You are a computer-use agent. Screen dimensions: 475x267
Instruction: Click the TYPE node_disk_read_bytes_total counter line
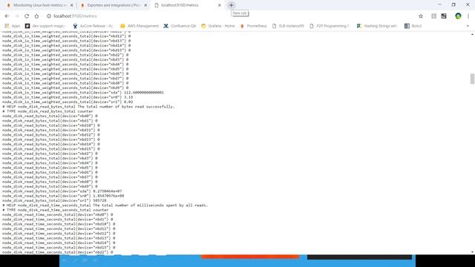click(x=47, y=111)
